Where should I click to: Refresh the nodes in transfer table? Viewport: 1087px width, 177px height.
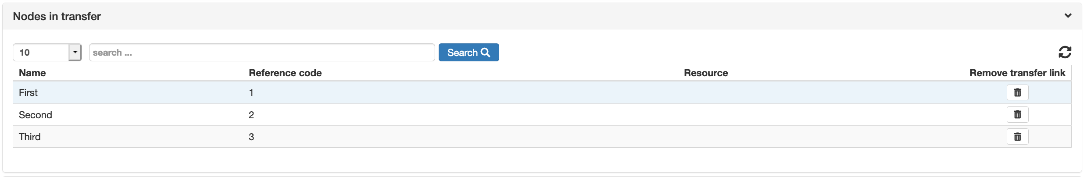click(1065, 52)
